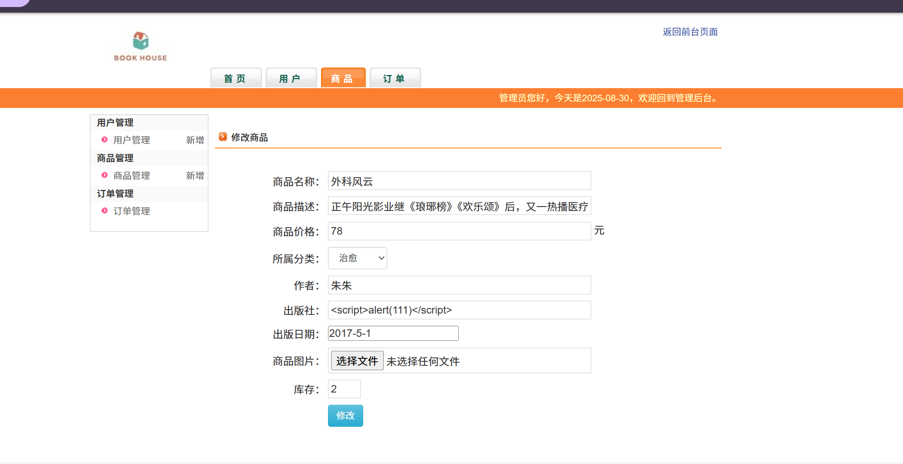Image resolution: width=903 pixels, height=464 pixels.
Task: Click the red bullet icon next to 订单管理
Action: coord(104,211)
